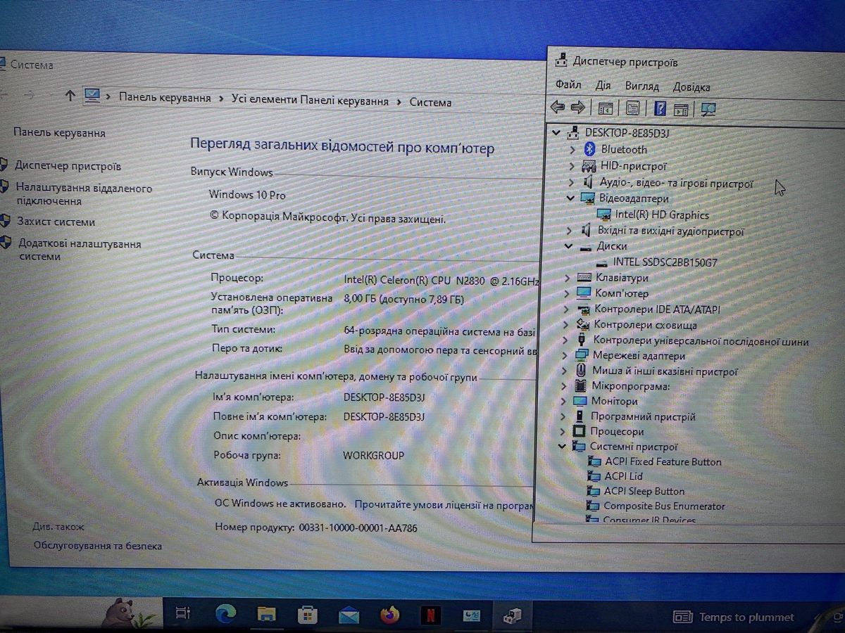
Task: Expand the Мережеві адаптери node
Action: pos(565,356)
